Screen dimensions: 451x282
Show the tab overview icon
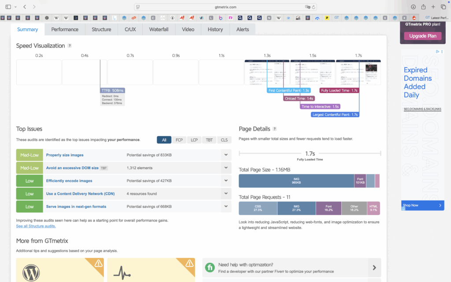tap(443, 7)
